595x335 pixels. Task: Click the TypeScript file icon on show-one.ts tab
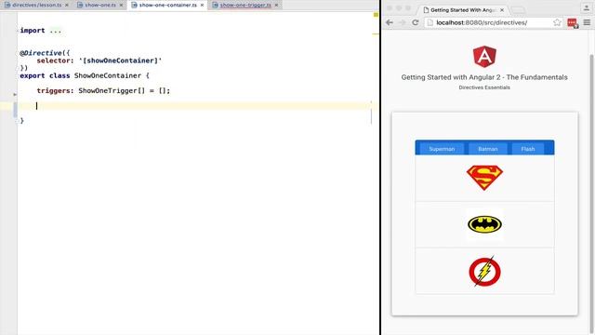pos(80,5)
